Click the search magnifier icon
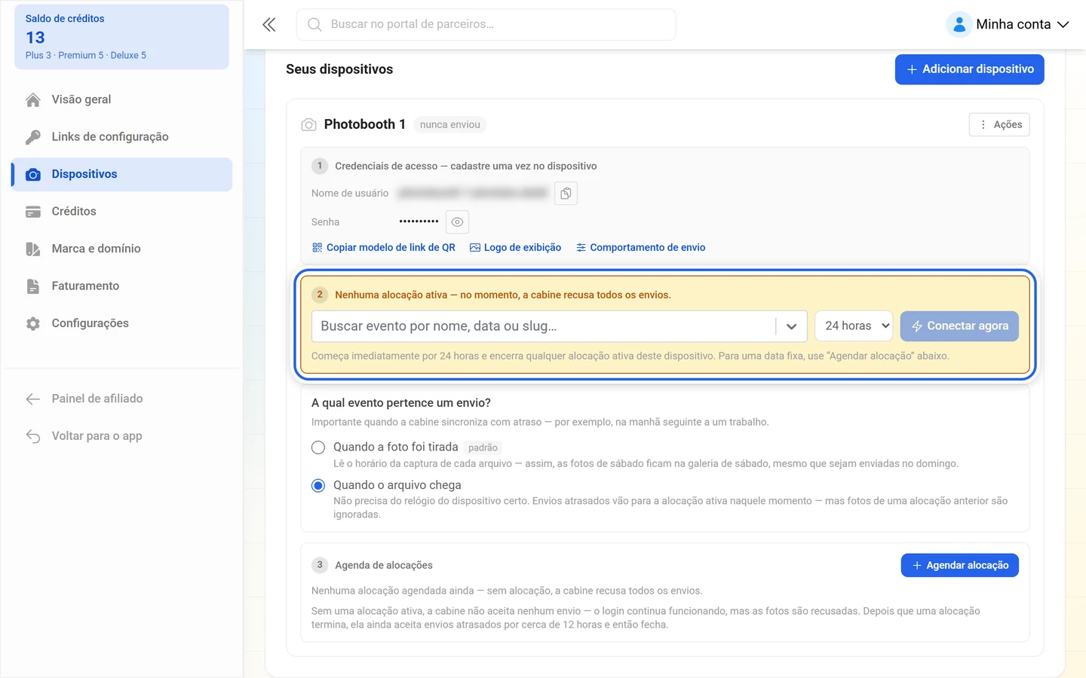This screenshot has width=1086, height=678. pyautogui.click(x=314, y=24)
